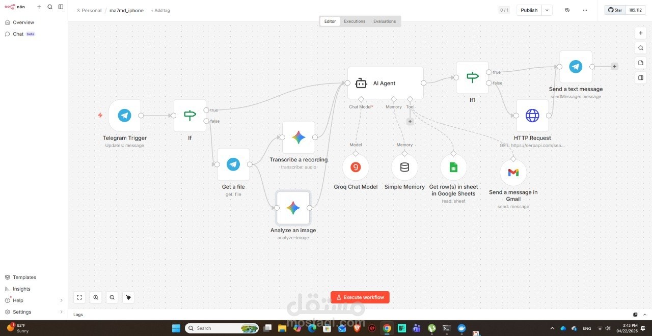Execute the workflow
This screenshot has width=652, height=336.
pos(360,297)
